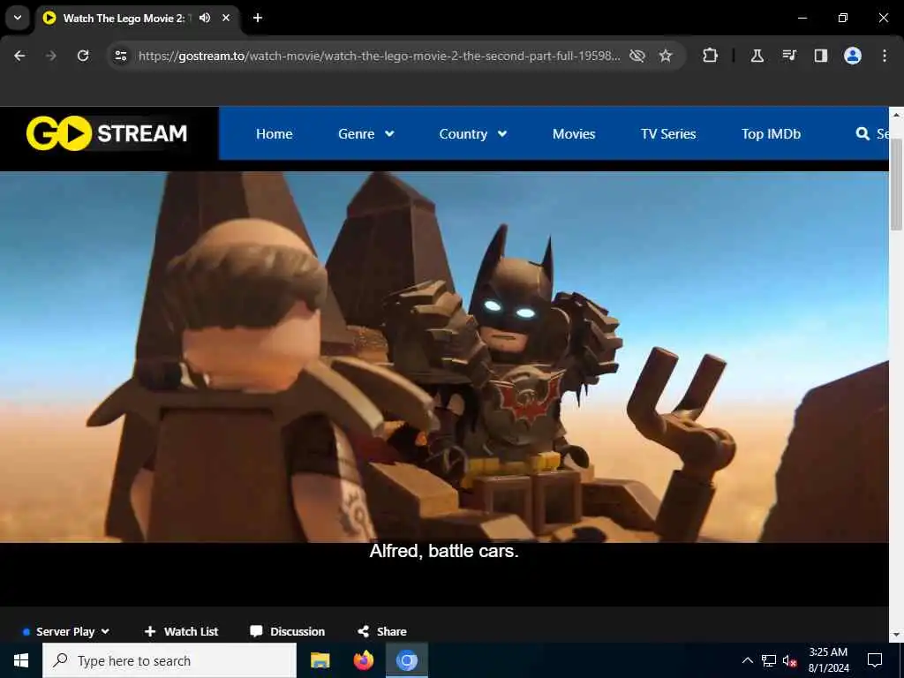Click the scrollbar up arrow
The width and height of the screenshot is (904, 678).
(x=896, y=114)
